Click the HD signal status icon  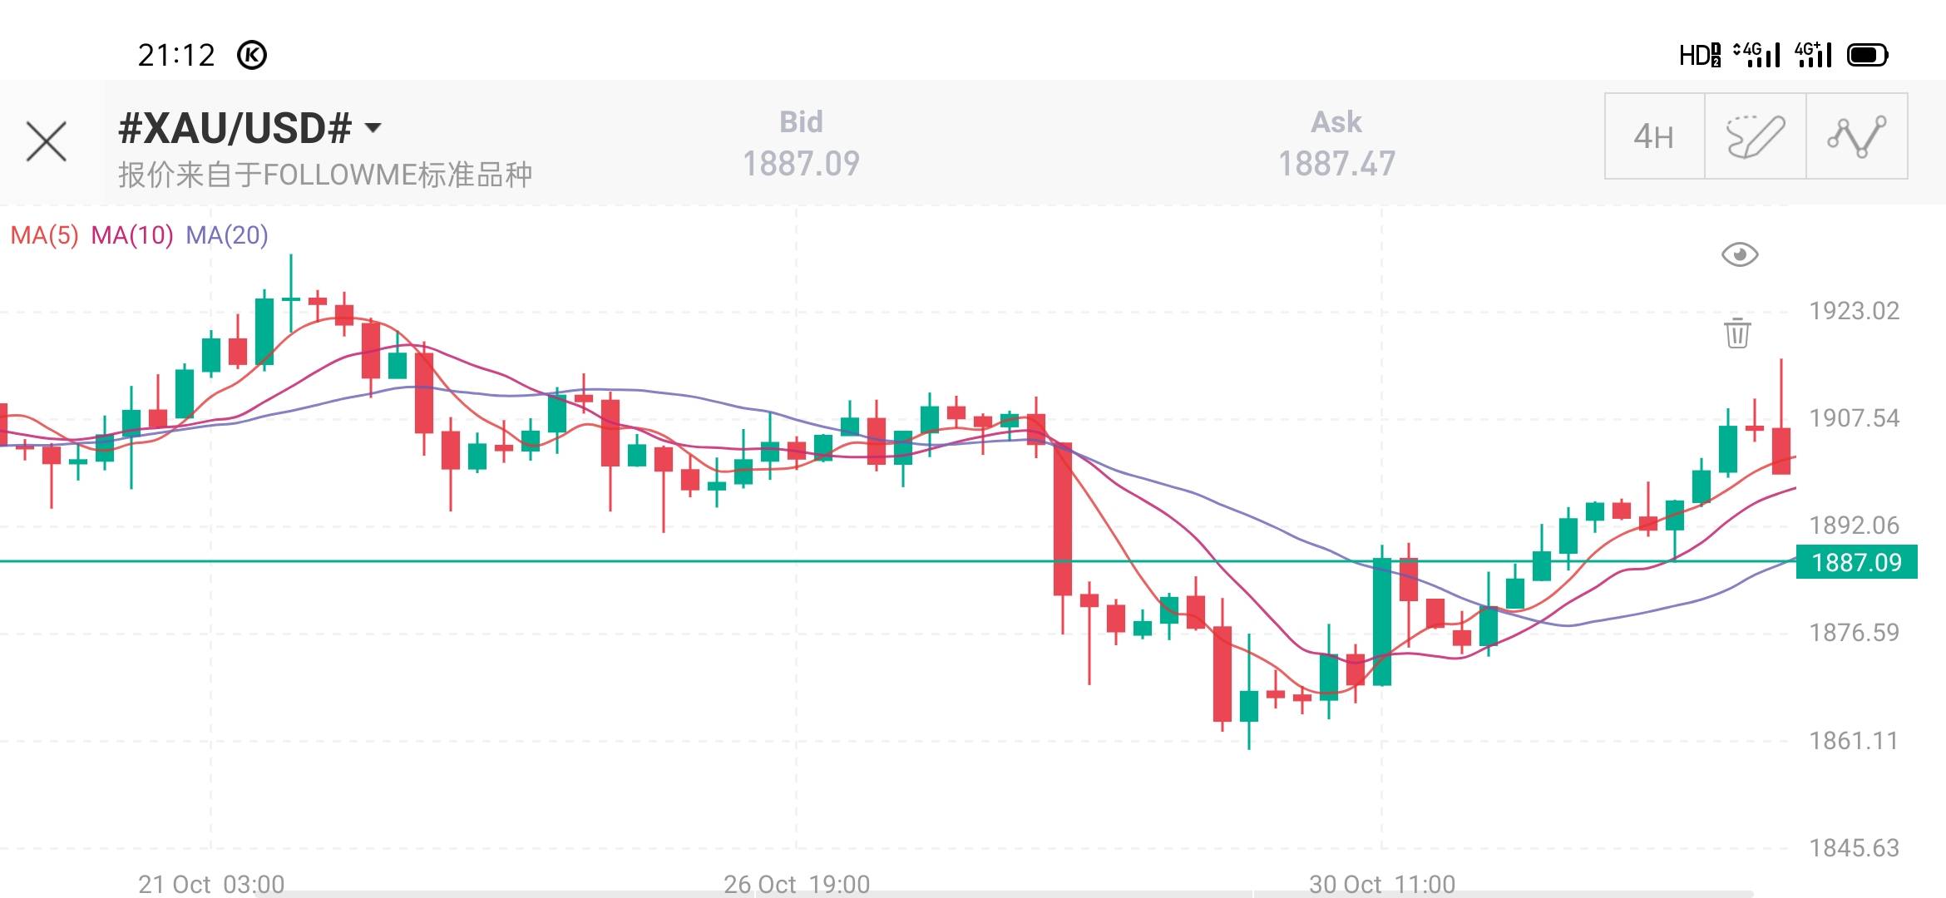pos(1699,56)
